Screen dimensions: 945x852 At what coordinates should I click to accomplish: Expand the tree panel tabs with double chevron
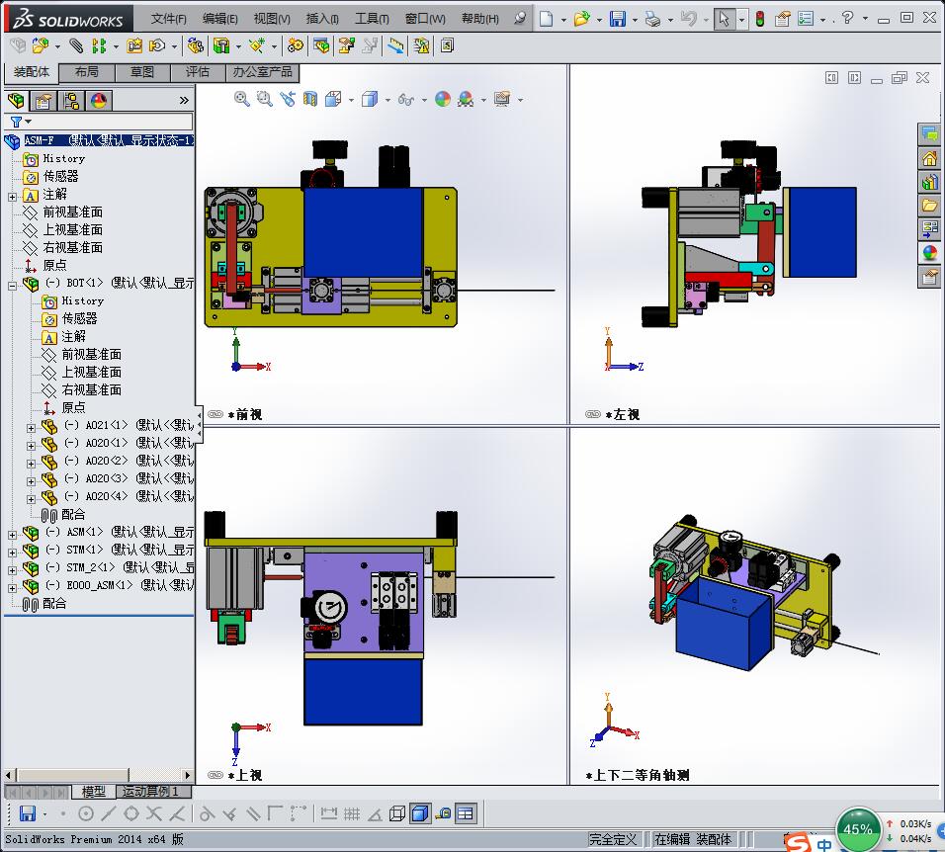[184, 100]
